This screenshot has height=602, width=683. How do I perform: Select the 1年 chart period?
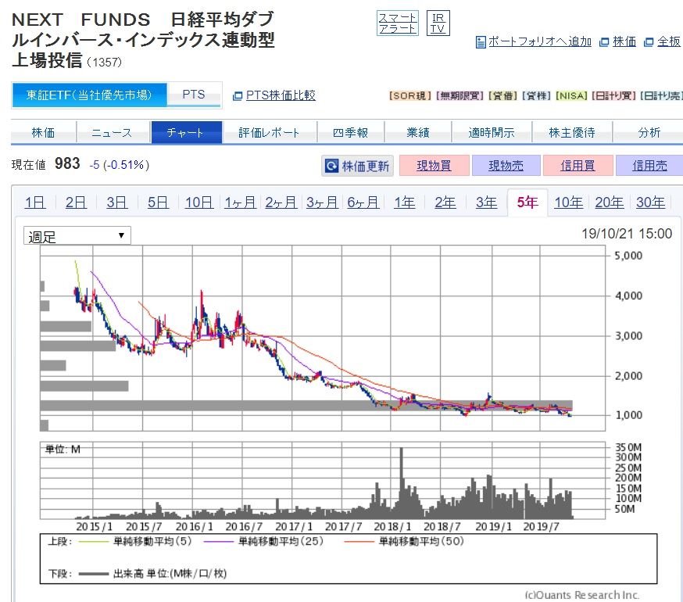pos(404,202)
